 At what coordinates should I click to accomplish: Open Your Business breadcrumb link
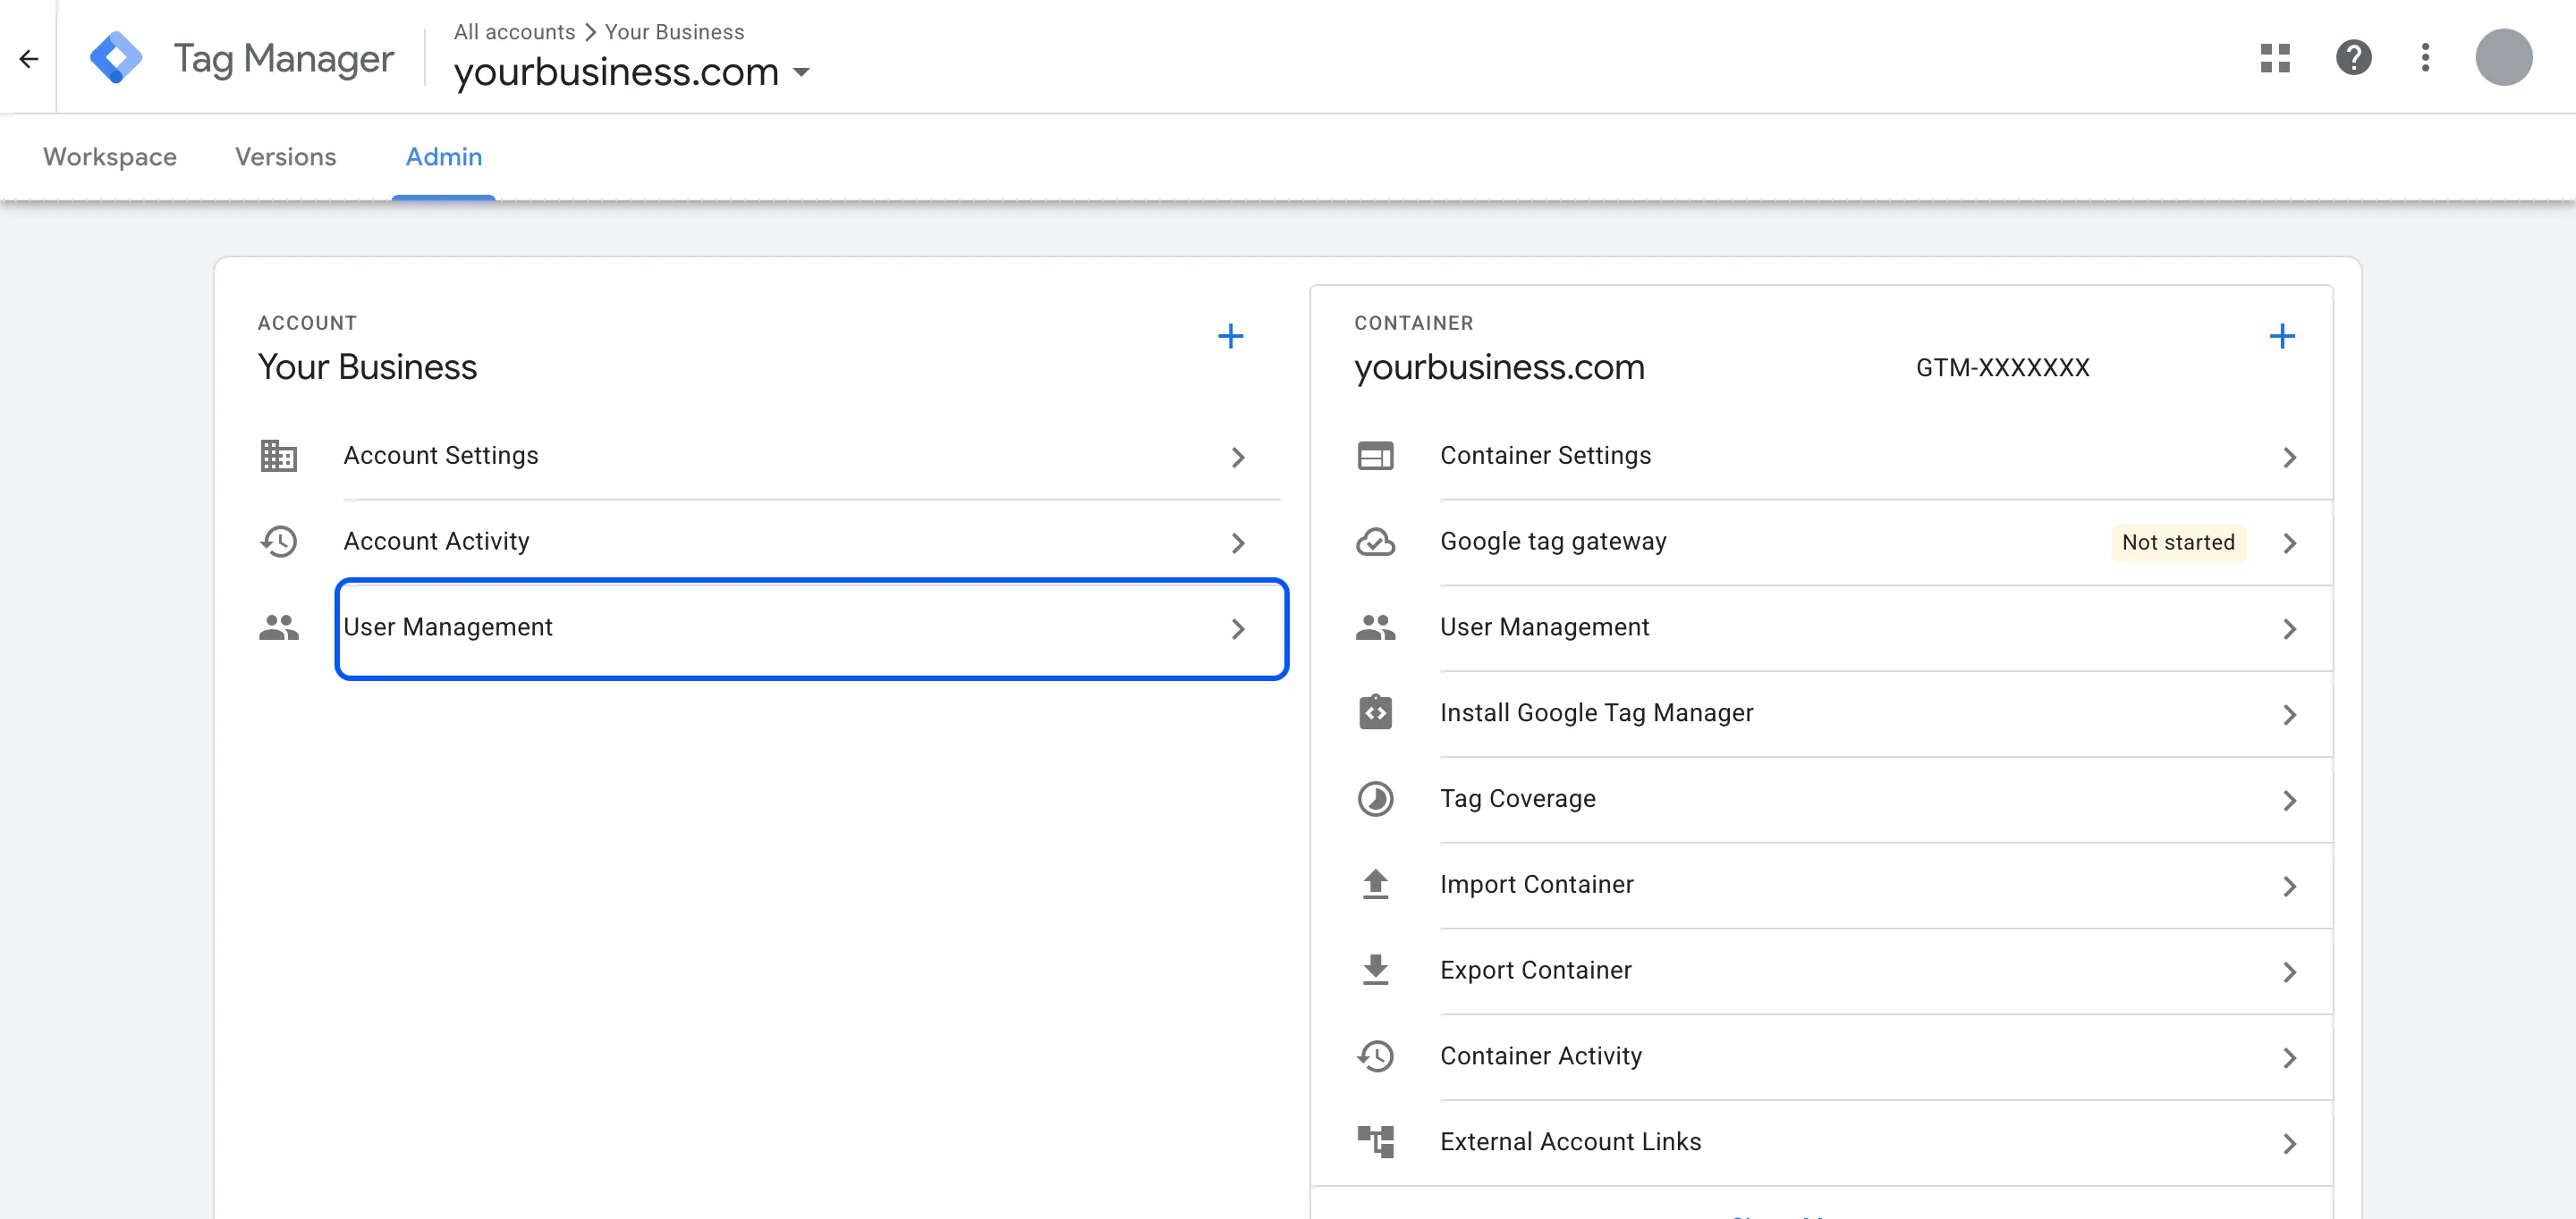coord(674,32)
